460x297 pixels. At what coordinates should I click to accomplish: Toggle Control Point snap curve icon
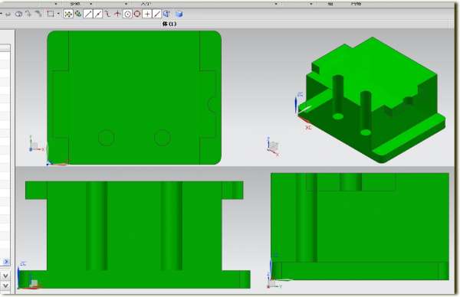point(107,14)
